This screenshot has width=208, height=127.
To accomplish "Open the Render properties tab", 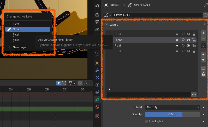I will 97,15.
